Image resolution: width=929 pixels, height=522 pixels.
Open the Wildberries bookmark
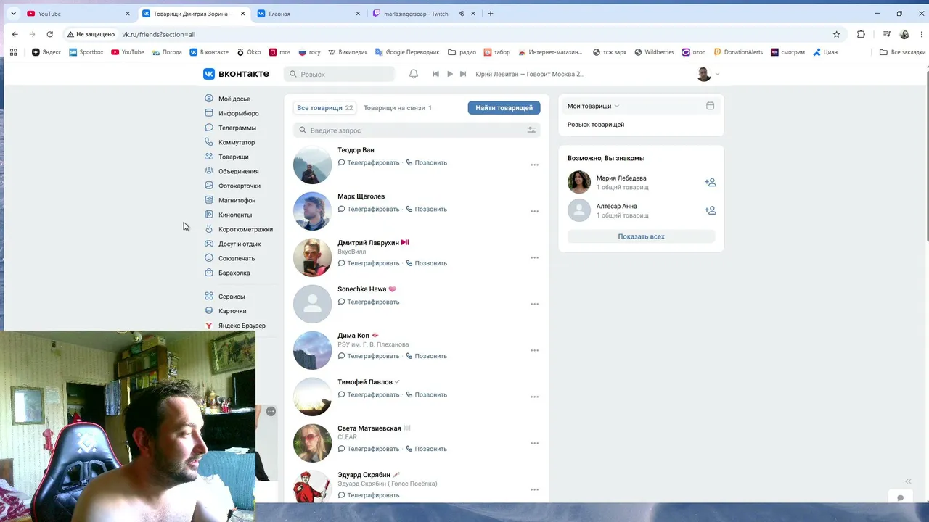(x=654, y=52)
